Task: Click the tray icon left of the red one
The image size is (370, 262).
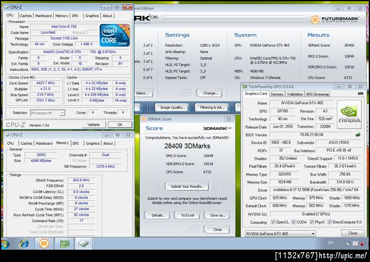Action: point(355,244)
